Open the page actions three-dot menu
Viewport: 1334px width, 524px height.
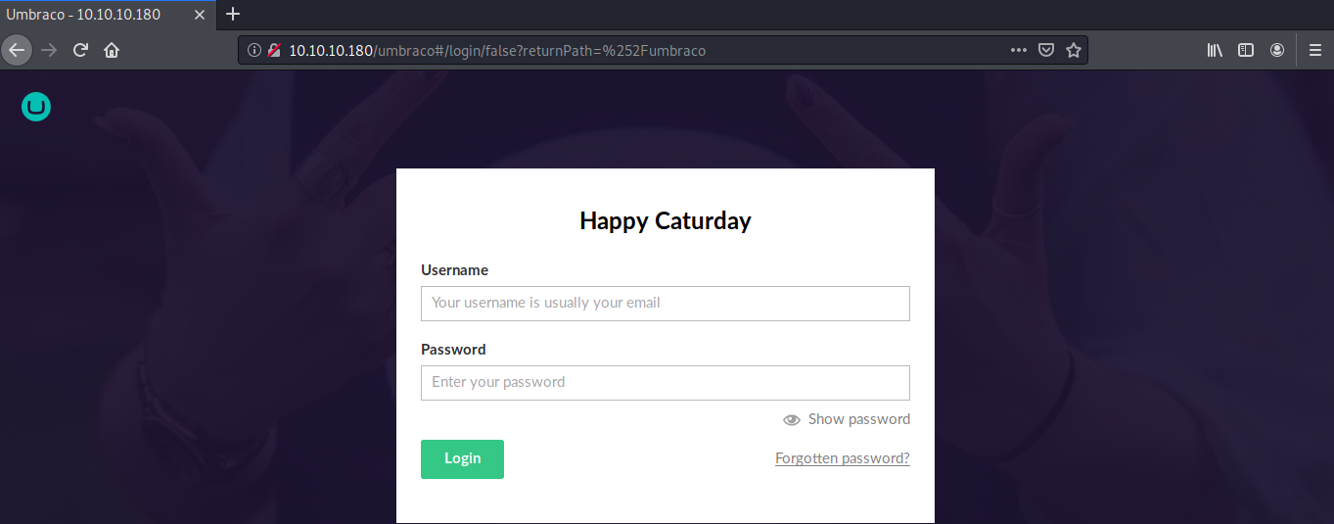[1019, 50]
